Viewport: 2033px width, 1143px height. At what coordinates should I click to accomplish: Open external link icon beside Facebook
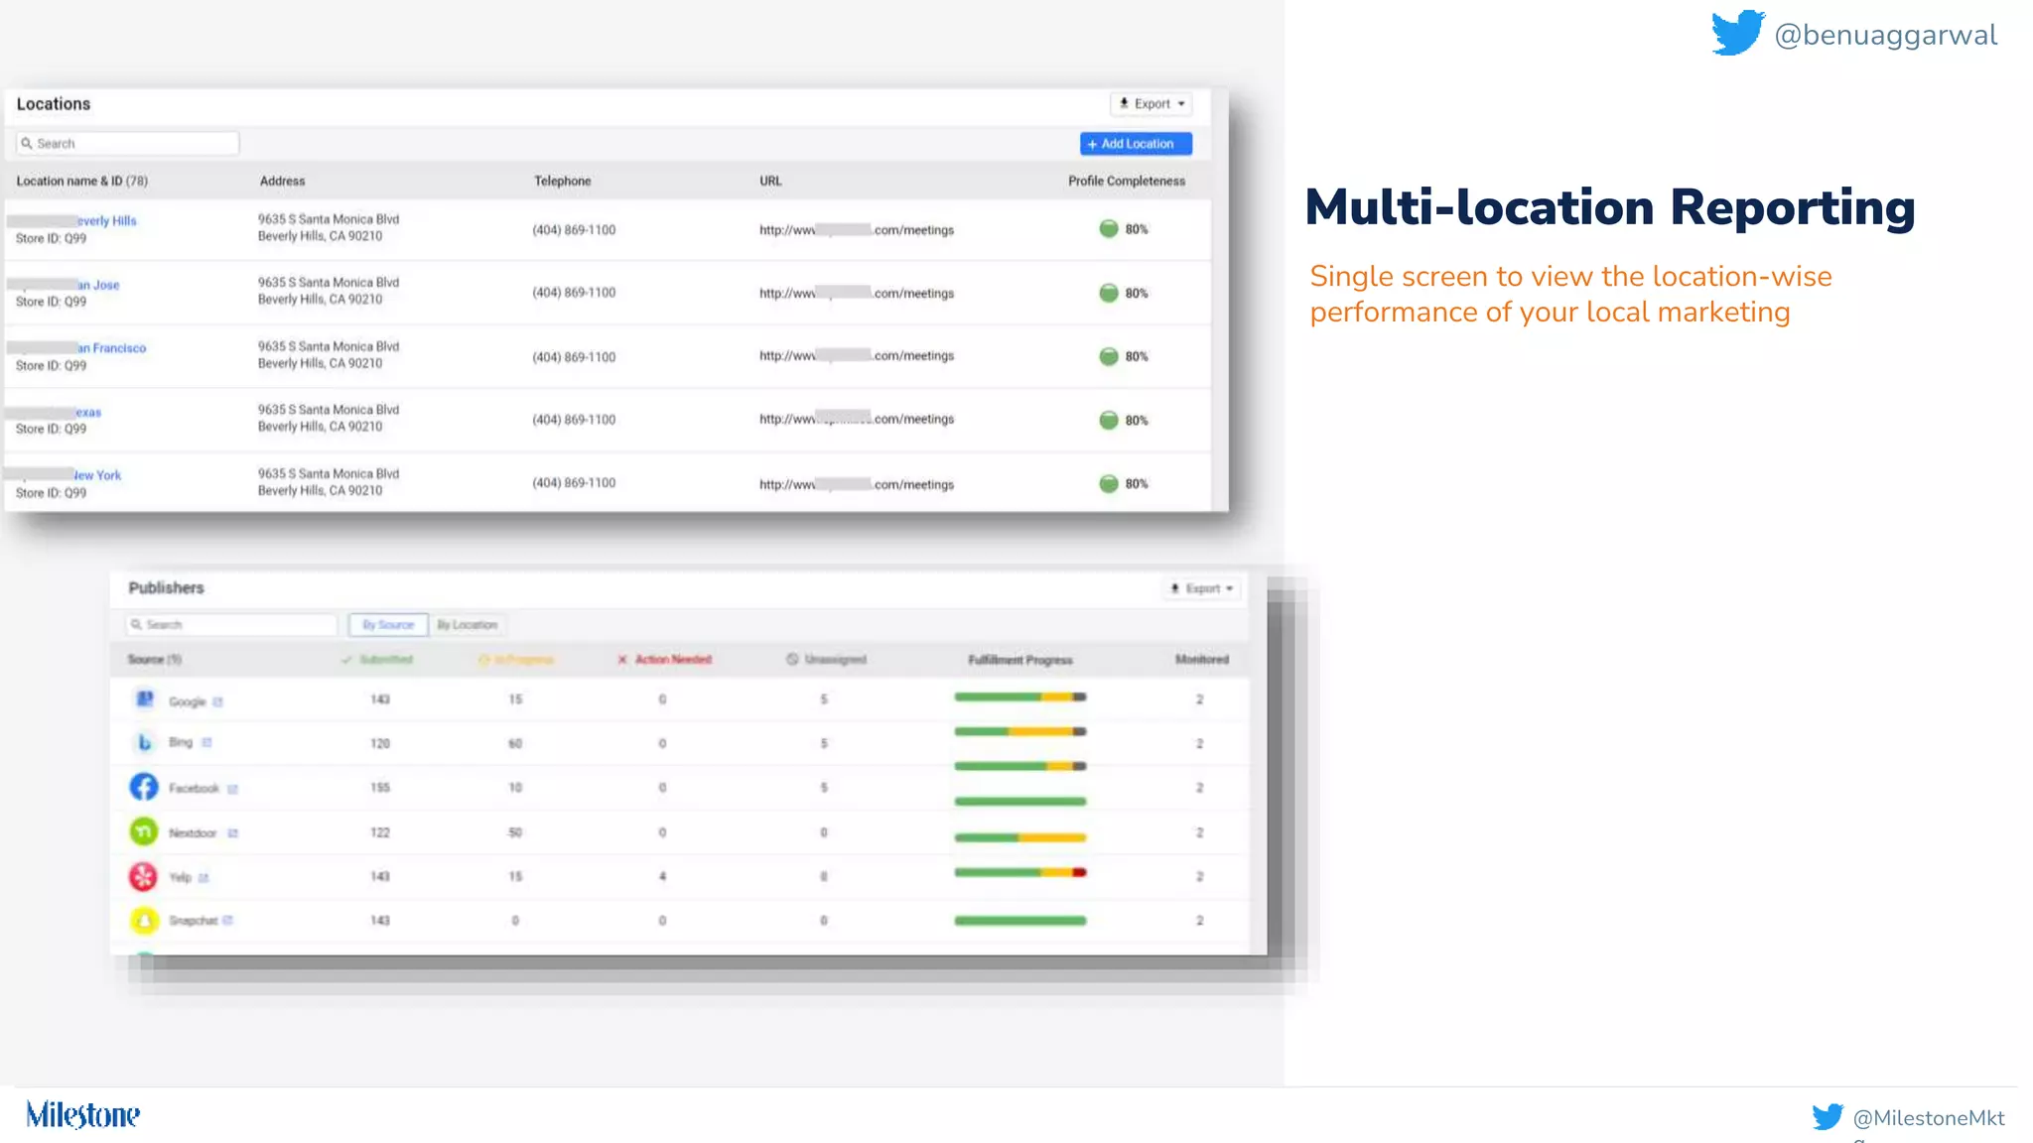pos(232,789)
